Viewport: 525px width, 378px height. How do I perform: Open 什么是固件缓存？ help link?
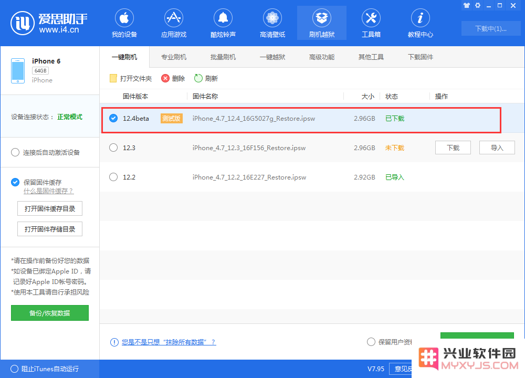coord(48,191)
